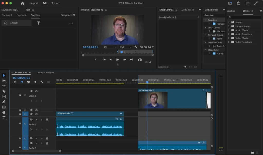Screen dimensions: 263x155
Task: Expand the Video Effects folder
Action: tap(229, 38)
